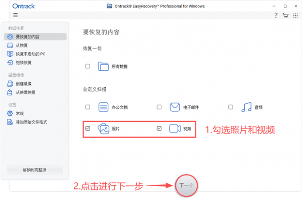This screenshot has height=198, width=302.
Task: Click the 添加原始文件格式 file icon
Action: pos(10,122)
